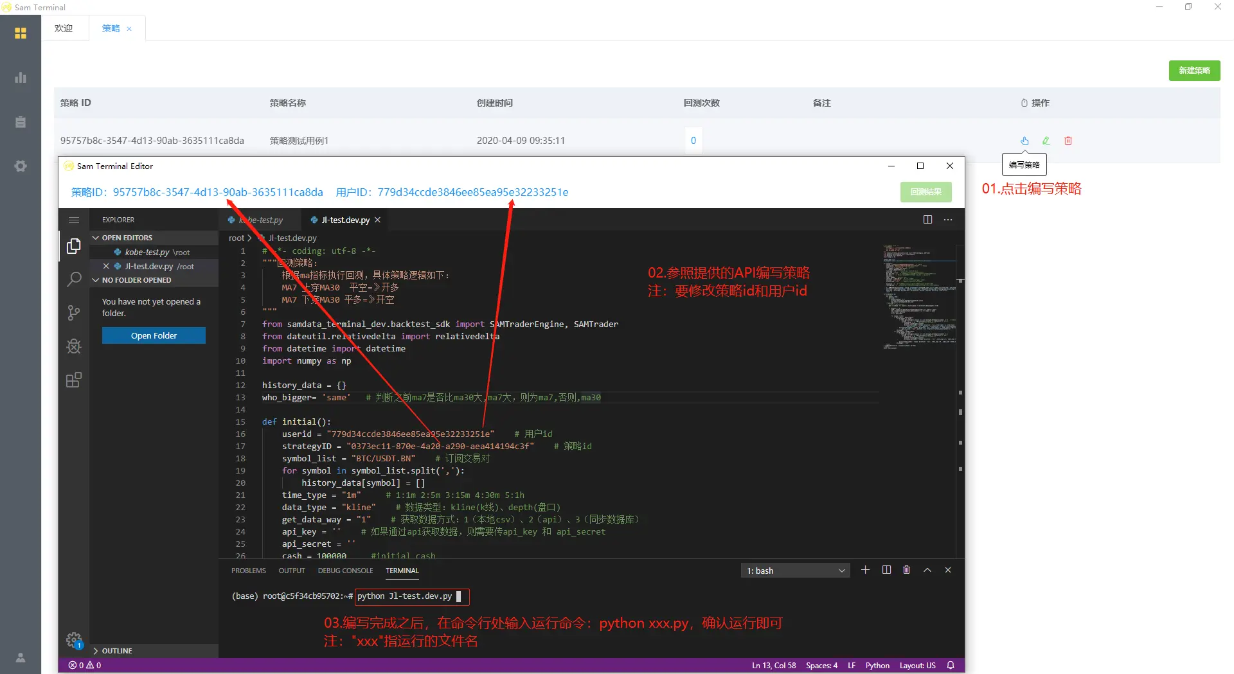1234x674 pixels.
Task: Toggle the editor hamburger menu icon
Action: [x=74, y=220]
